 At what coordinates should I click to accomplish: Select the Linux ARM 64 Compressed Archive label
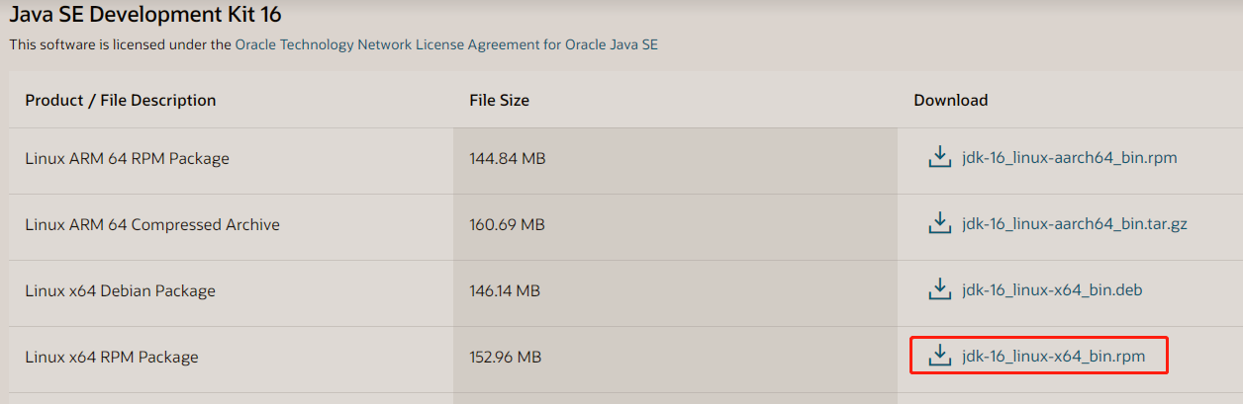(x=152, y=224)
